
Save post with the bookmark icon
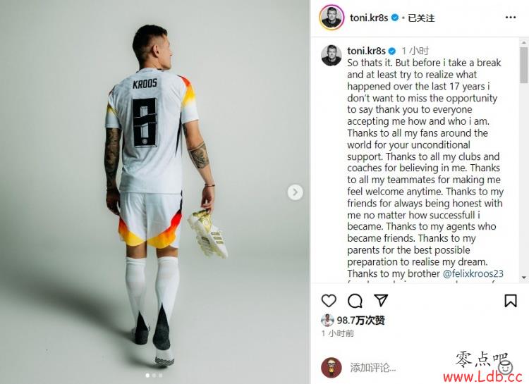511,301
